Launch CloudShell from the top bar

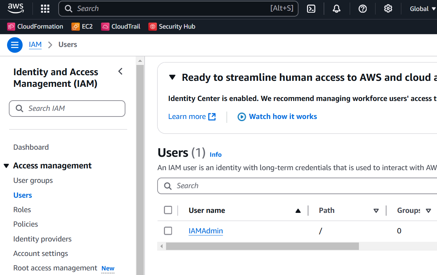click(x=311, y=9)
